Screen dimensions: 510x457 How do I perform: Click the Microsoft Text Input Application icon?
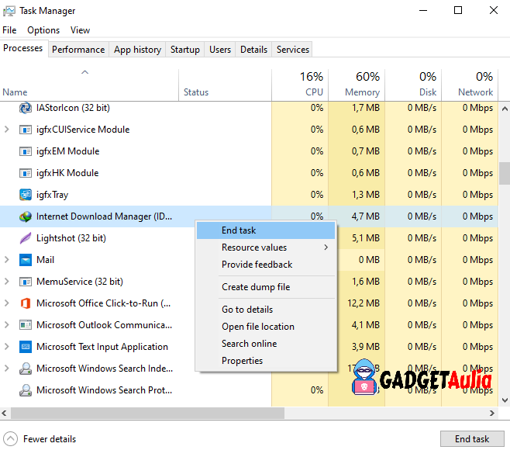point(26,347)
